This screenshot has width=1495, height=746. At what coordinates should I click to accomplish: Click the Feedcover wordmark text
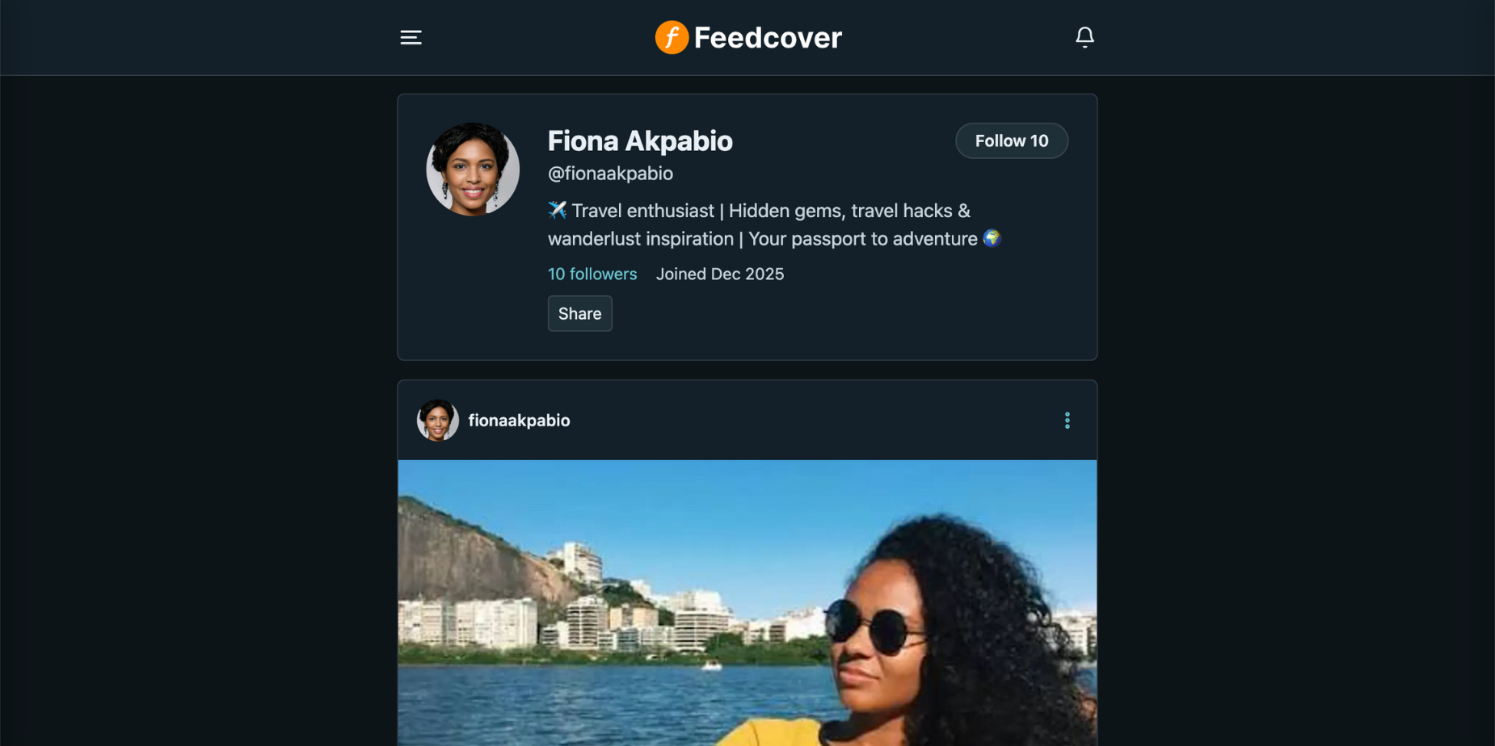768,38
